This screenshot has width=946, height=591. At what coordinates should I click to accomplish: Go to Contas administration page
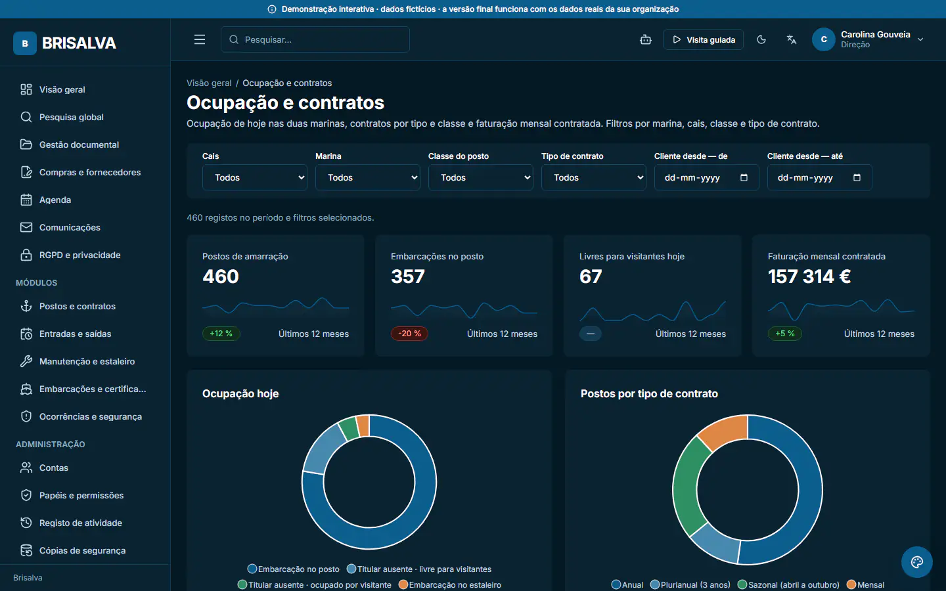click(85, 468)
